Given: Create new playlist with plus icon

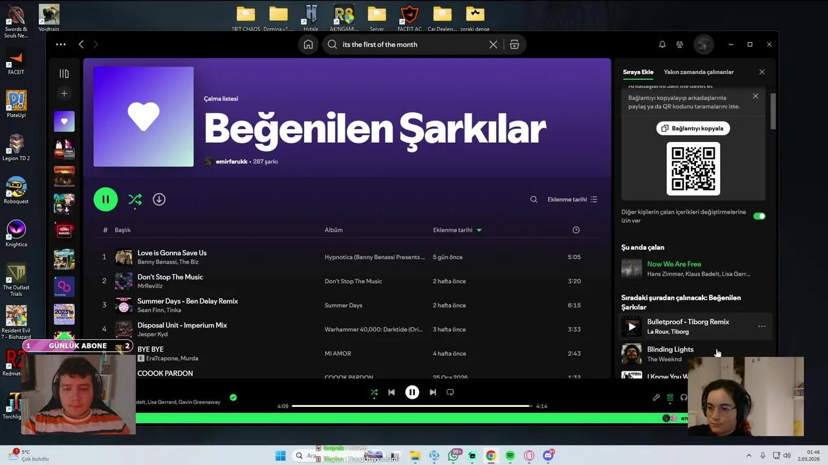Looking at the screenshot, I should [x=64, y=94].
